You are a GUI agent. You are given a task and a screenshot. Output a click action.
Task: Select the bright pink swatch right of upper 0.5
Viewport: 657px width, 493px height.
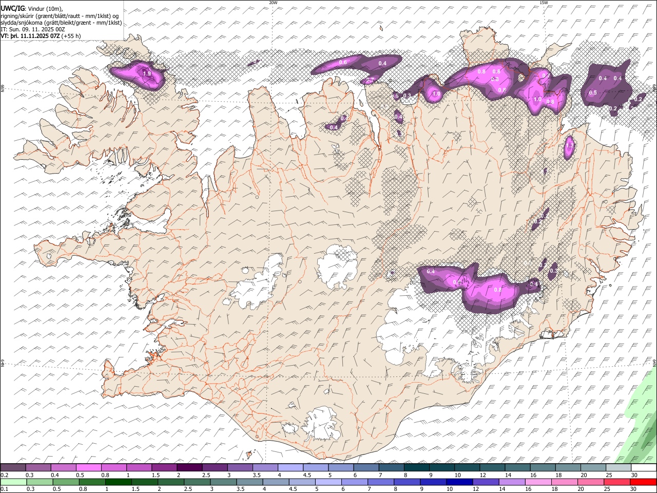(x=88, y=467)
